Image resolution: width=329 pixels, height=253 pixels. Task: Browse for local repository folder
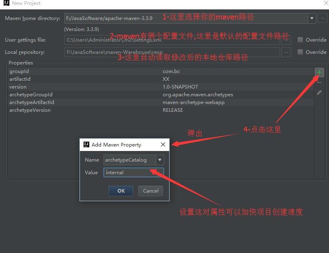point(286,52)
